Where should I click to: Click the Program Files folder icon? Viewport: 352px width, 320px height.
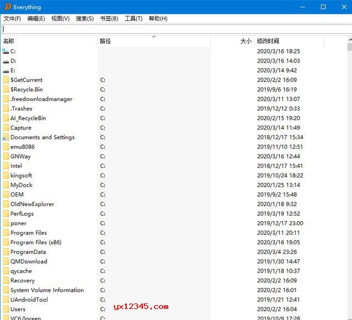(x=6, y=233)
